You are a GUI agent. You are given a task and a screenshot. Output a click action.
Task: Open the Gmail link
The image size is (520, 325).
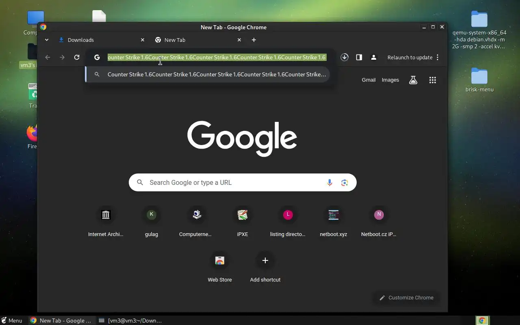368,80
